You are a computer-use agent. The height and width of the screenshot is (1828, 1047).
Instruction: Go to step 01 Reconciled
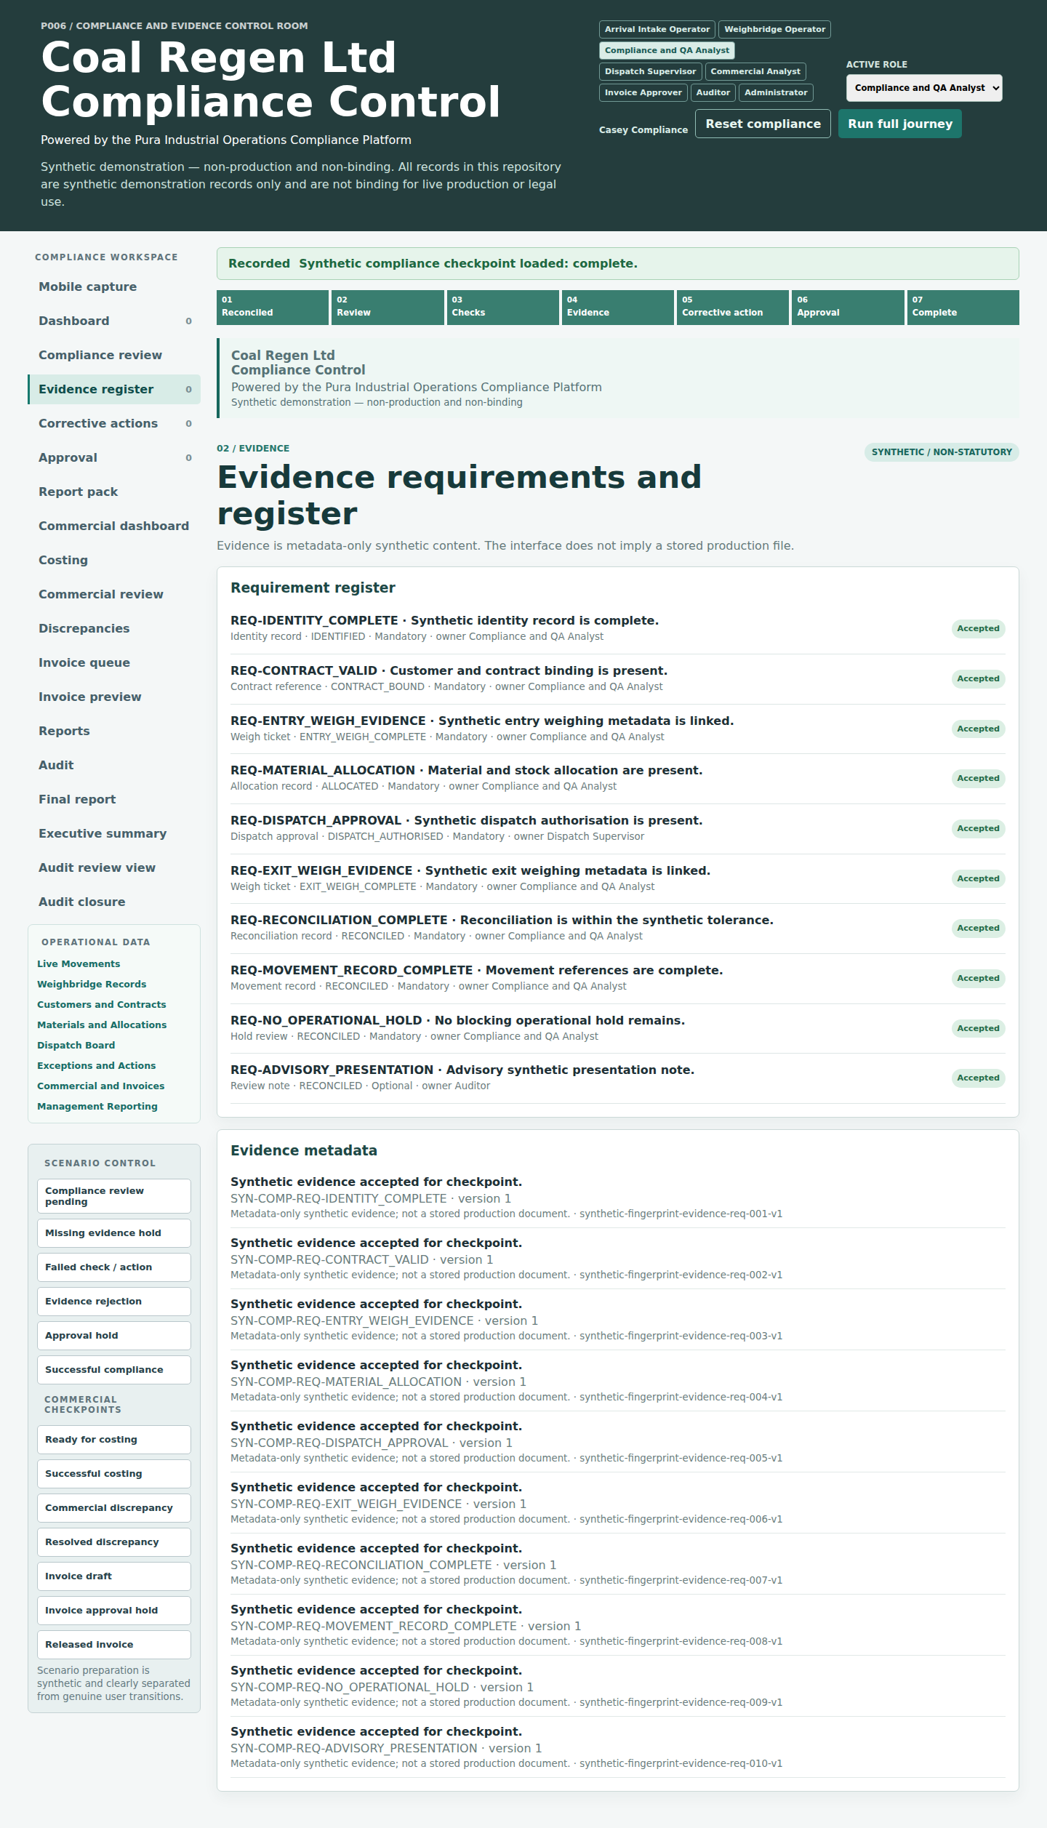tap(273, 307)
